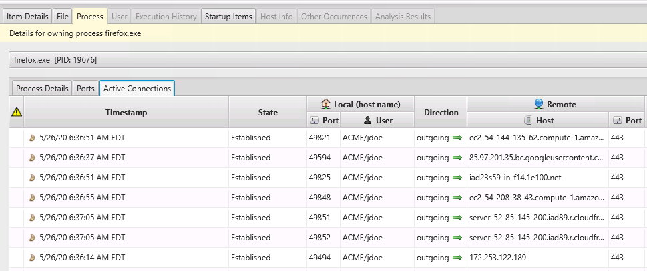Click the house icon beside Local host name

[x=326, y=104]
